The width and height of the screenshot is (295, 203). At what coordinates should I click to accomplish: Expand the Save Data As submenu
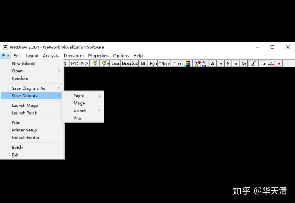[32, 96]
